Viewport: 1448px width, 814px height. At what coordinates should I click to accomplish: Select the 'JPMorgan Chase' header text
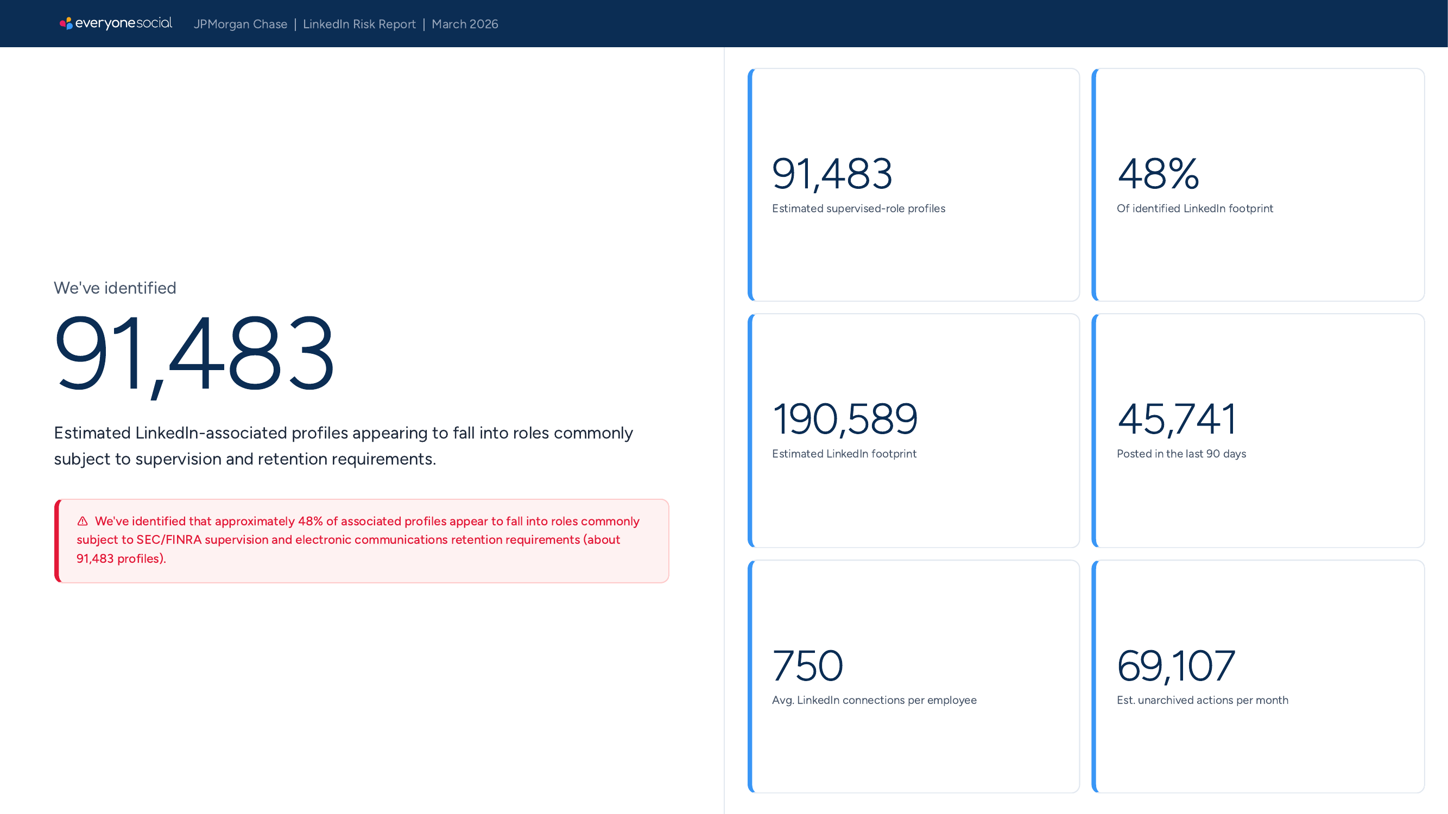[241, 24]
